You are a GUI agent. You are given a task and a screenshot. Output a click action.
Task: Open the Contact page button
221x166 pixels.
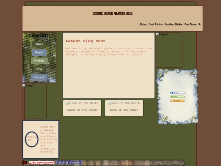[x=39, y=77]
